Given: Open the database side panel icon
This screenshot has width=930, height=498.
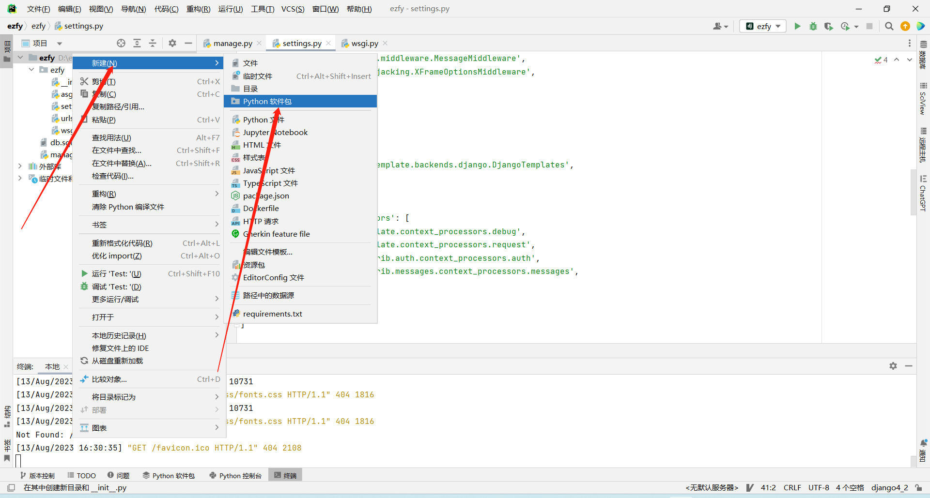Looking at the screenshot, I should (x=923, y=56).
